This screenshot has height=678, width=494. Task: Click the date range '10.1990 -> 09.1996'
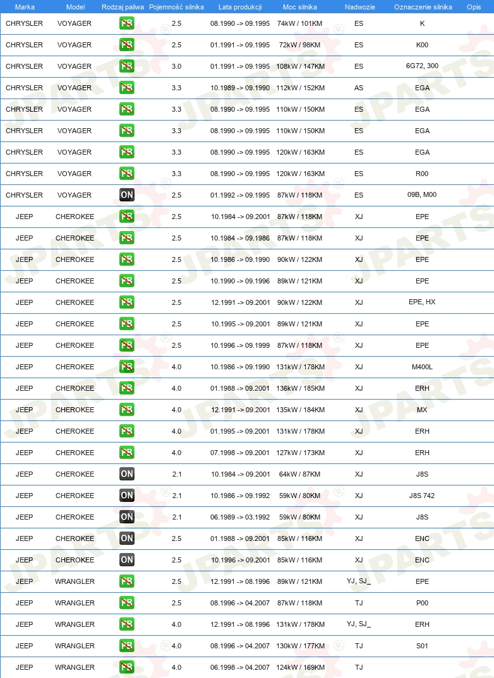tap(241, 281)
